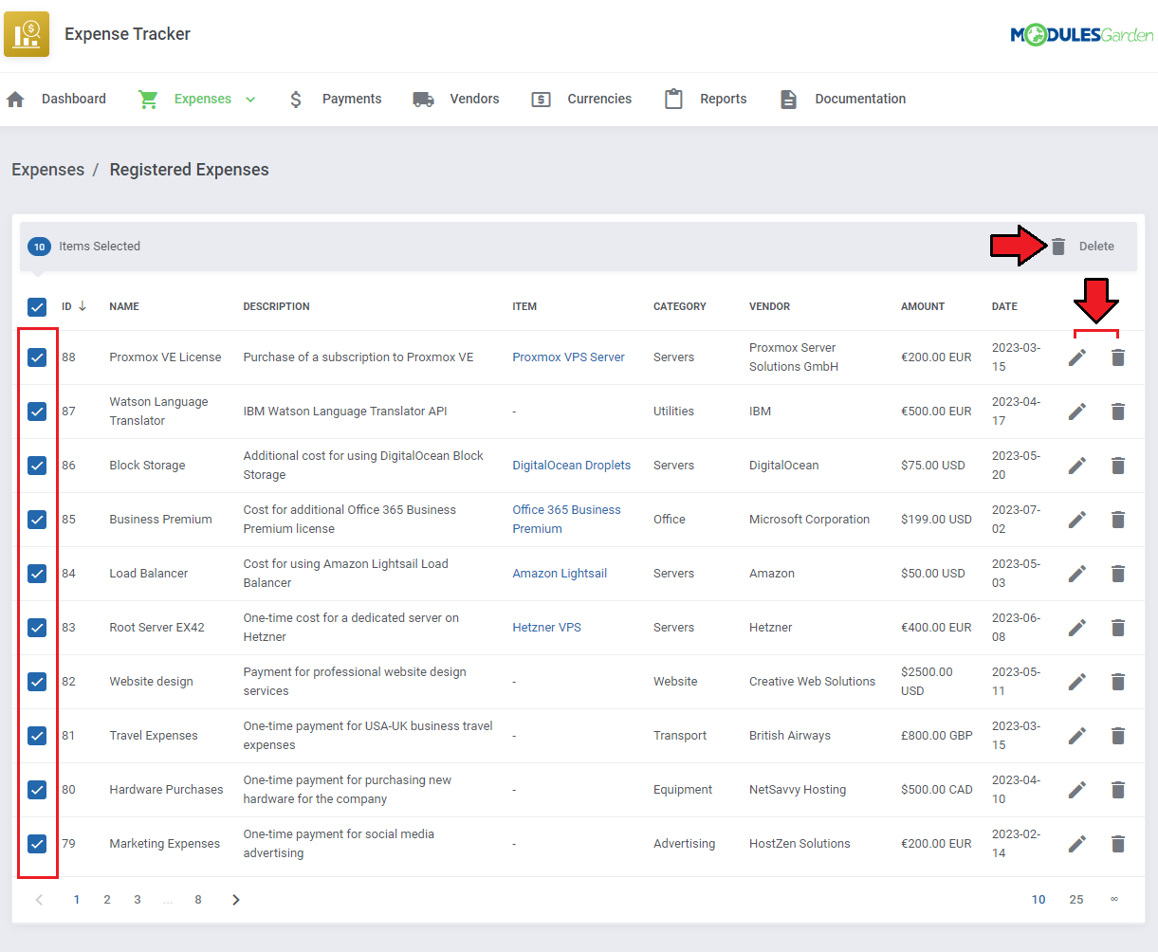This screenshot has height=952, width=1158.
Task: Open the Payments menu item
Action: [x=352, y=99]
